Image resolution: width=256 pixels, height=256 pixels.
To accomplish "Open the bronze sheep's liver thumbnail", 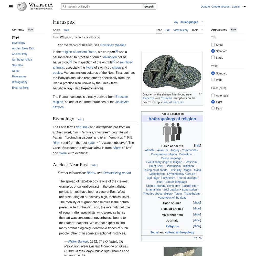I will (x=172, y=72).
